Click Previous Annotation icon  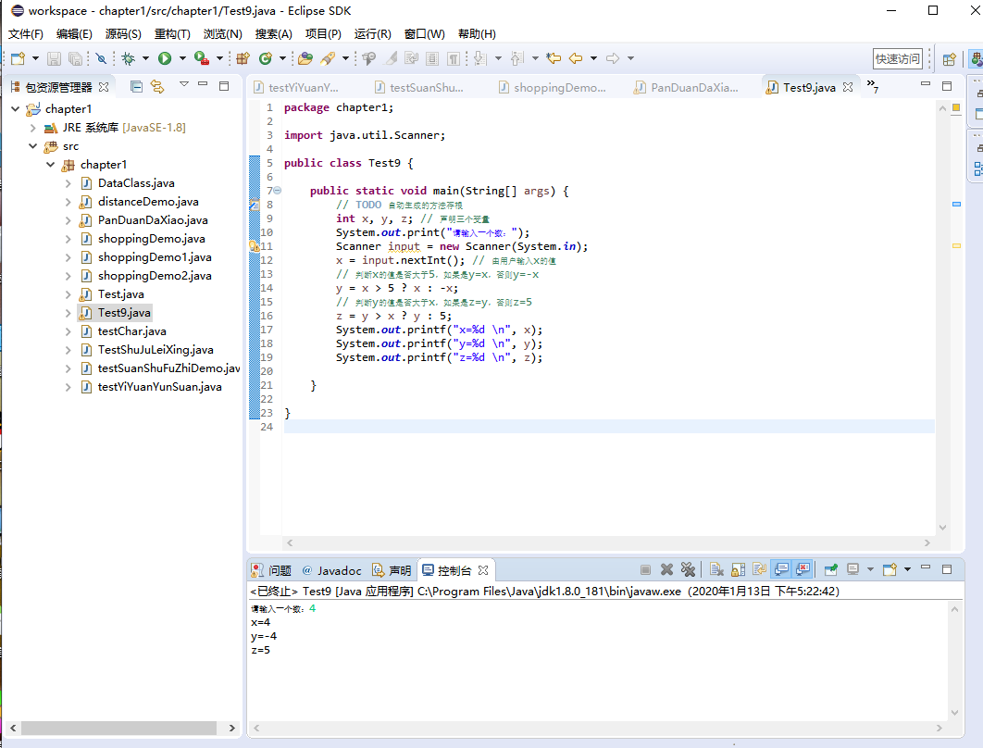516,58
